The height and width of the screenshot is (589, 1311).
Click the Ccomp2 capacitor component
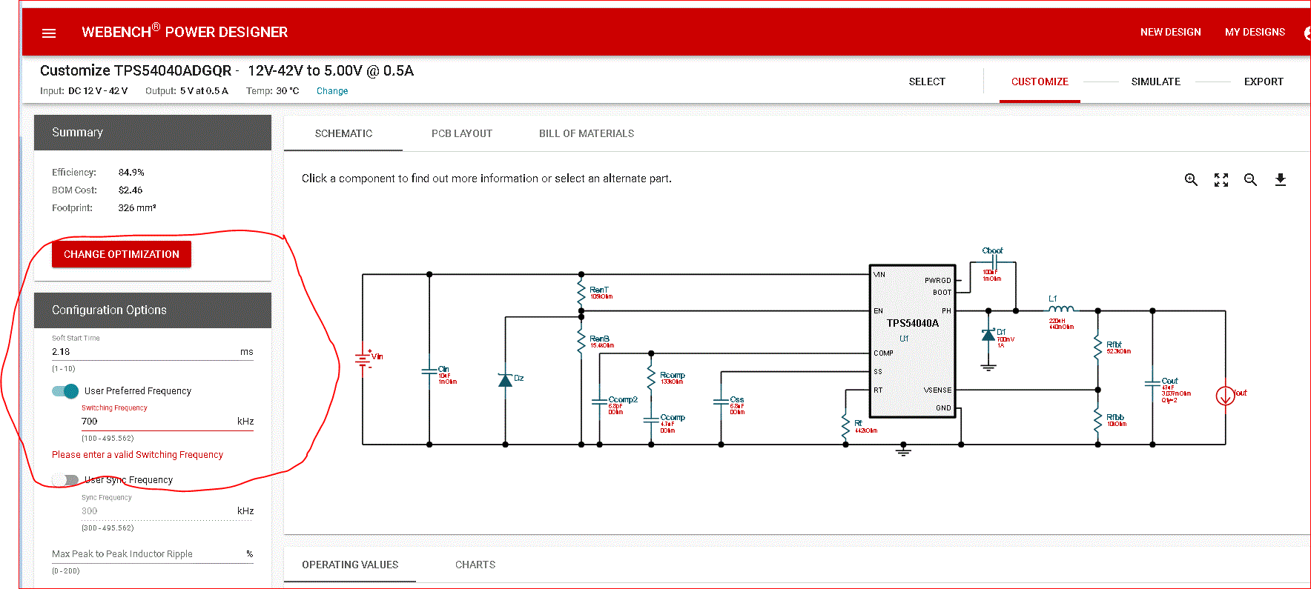pyautogui.click(x=600, y=402)
